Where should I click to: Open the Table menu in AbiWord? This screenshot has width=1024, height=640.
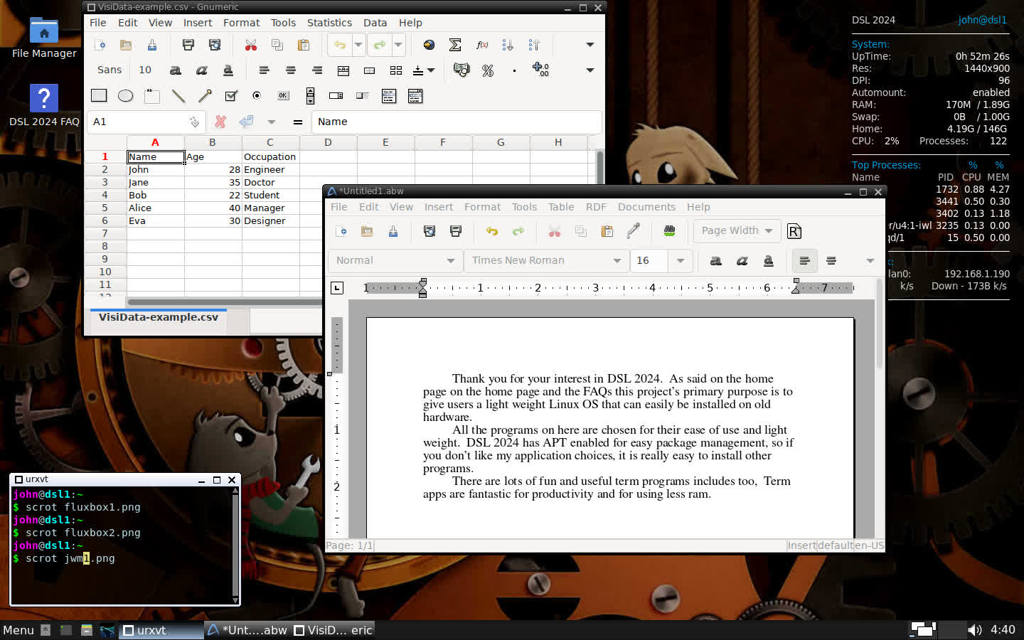pos(560,207)
